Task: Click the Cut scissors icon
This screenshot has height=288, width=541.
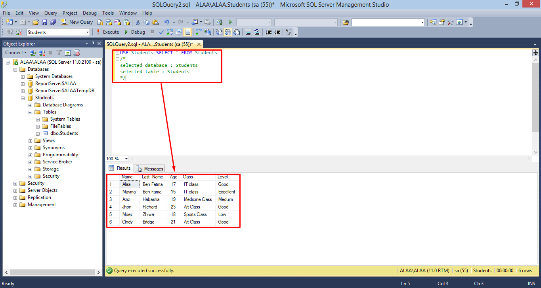Action: [x=138, y=22]
